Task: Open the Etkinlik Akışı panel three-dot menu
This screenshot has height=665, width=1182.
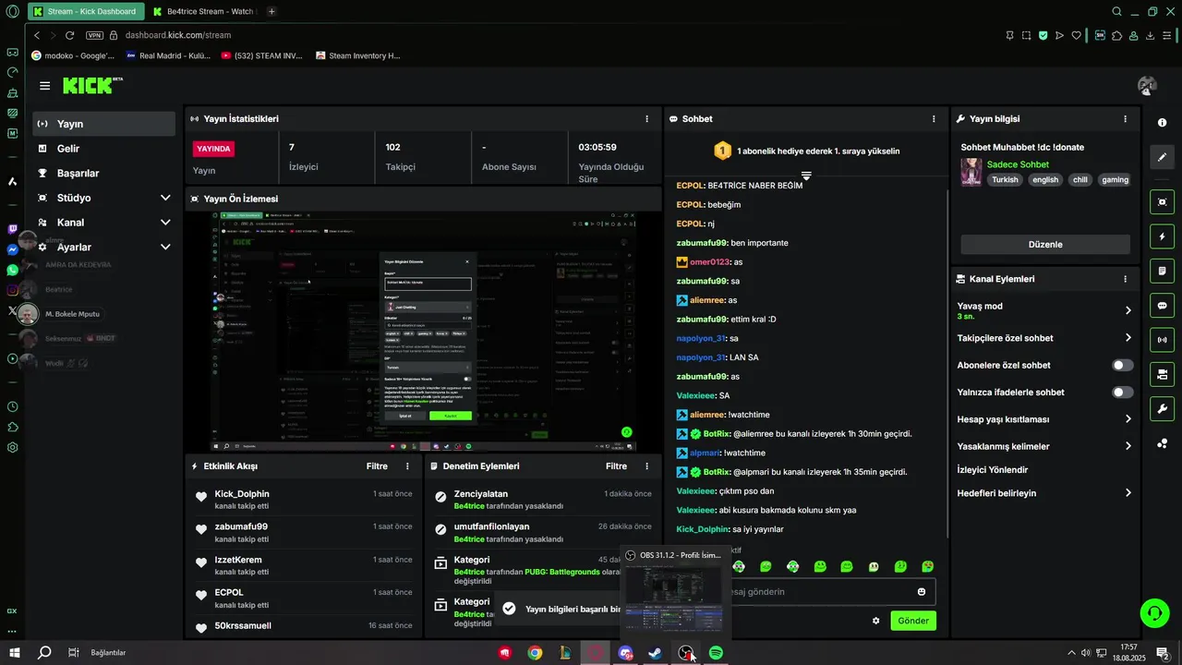Action: tap(407, 466)
